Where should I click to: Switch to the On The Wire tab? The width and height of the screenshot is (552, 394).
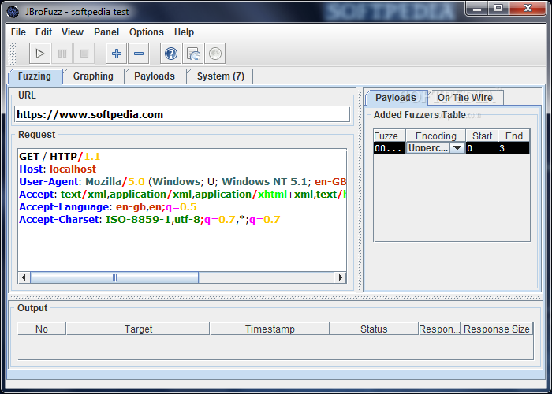coord(465,98)
